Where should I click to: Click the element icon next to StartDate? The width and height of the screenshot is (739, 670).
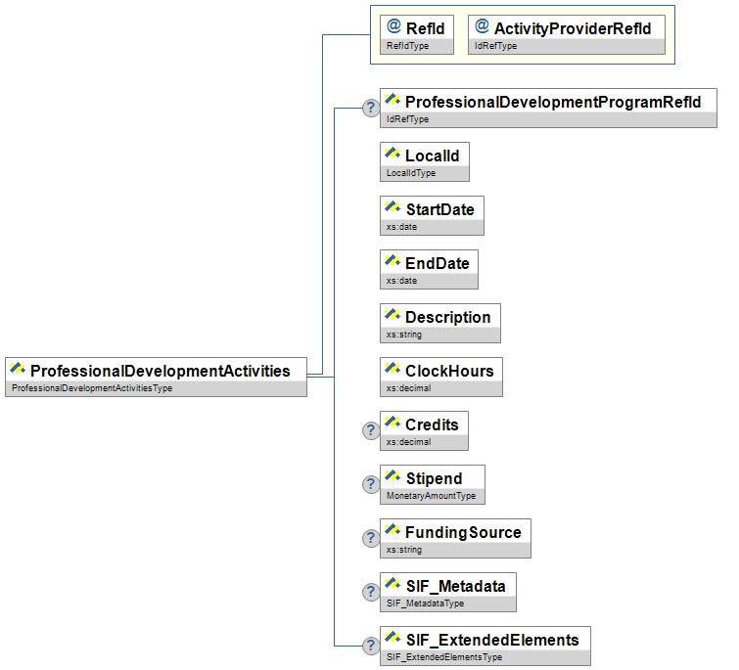(x=393, y=209)
